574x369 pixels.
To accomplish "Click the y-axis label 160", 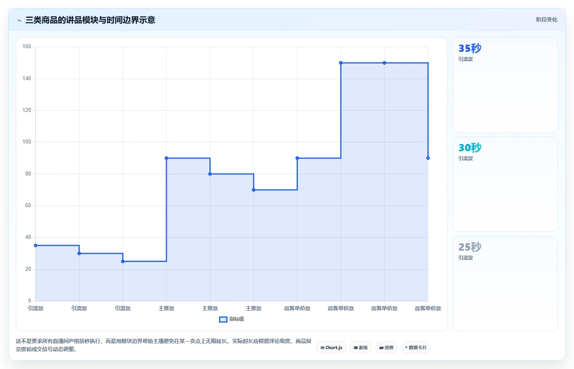I will [27, 47].
